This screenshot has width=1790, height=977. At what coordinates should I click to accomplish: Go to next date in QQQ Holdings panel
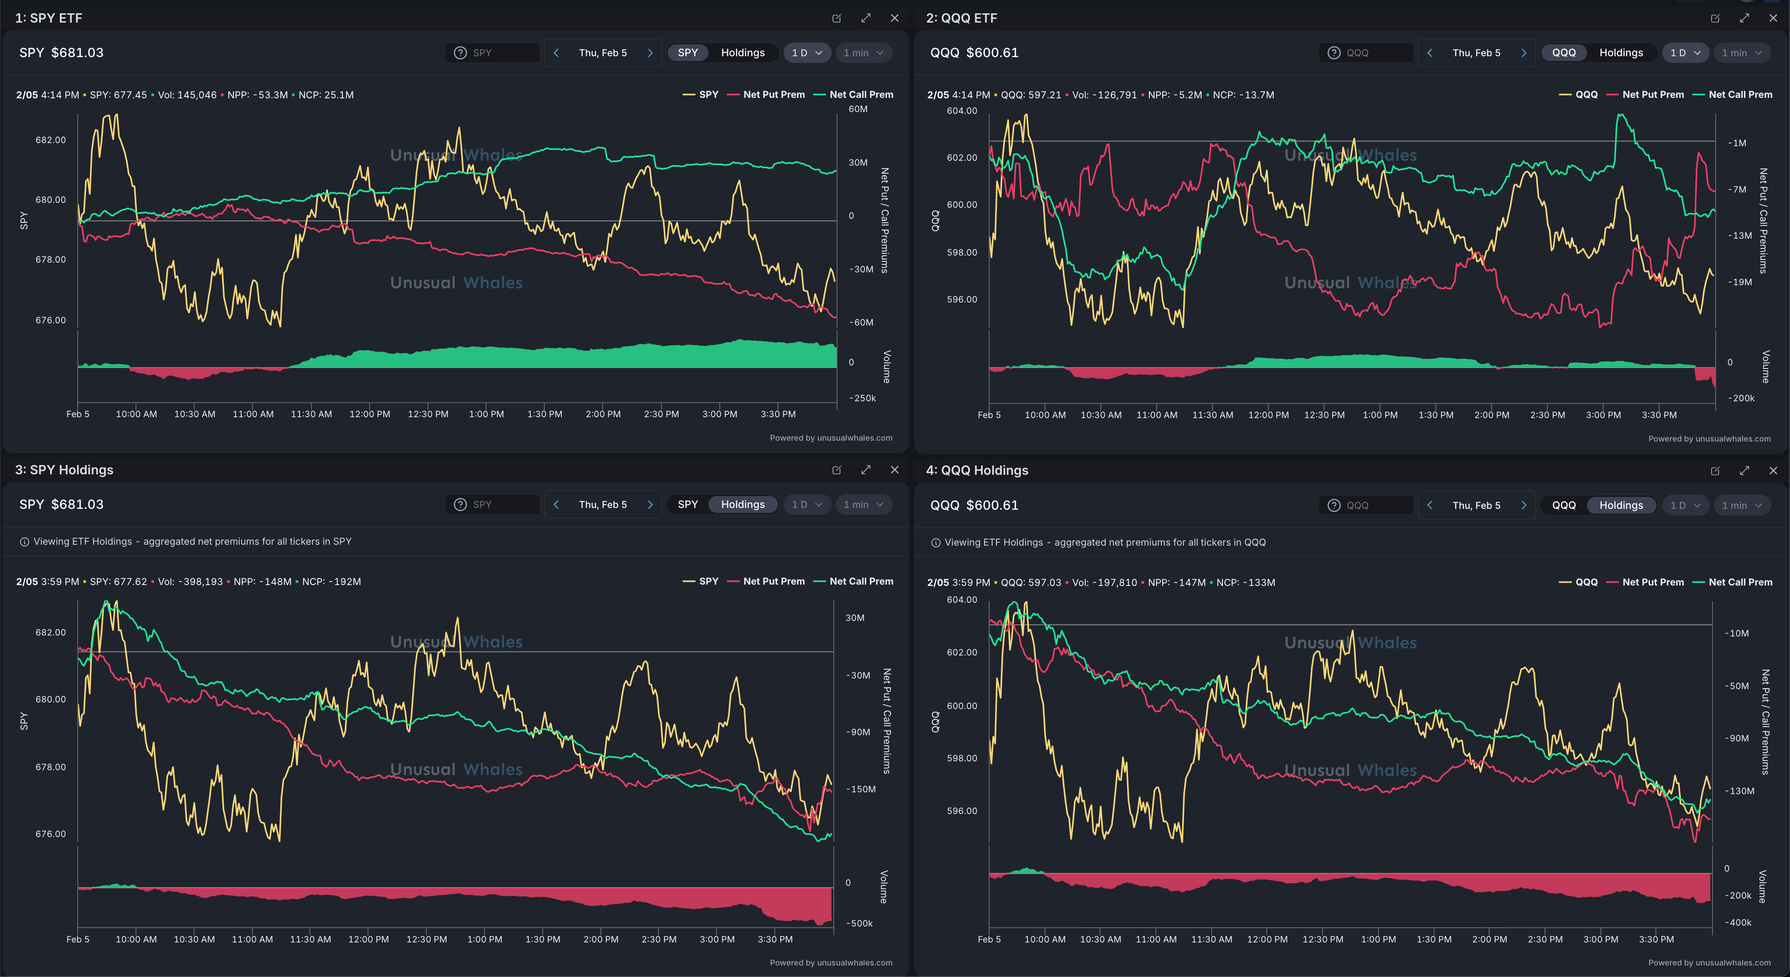tap(1524, 505)
